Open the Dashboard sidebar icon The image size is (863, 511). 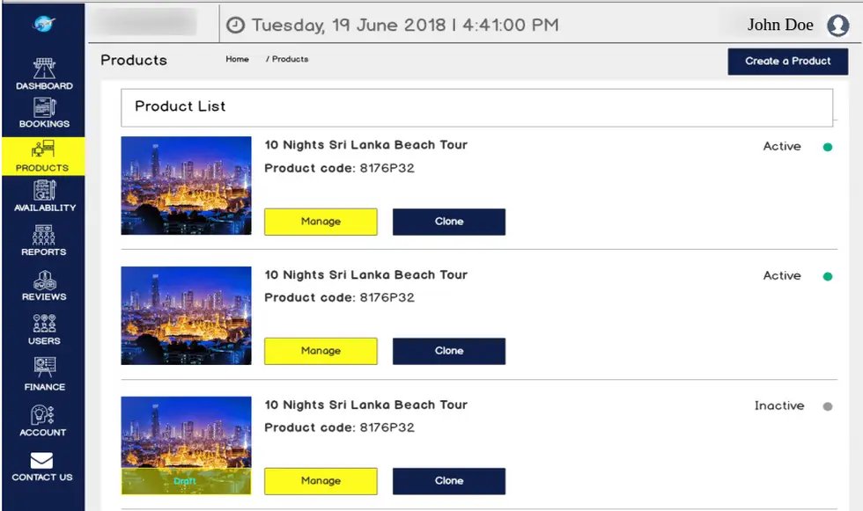pyautogui.click(x=44, y=69)
